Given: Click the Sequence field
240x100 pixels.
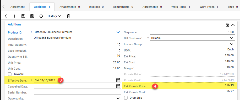Looking at the screenshot, I should point(192,32).
